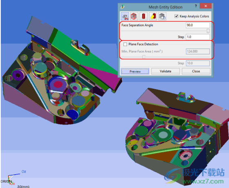Click the Face Separation Angle value field
The width and height of the screenshot is (229, 188).
(198, 25)
